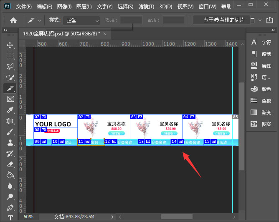Open the Color (颜色) panel
Viewport: 279px width, 222px height.
261,89
